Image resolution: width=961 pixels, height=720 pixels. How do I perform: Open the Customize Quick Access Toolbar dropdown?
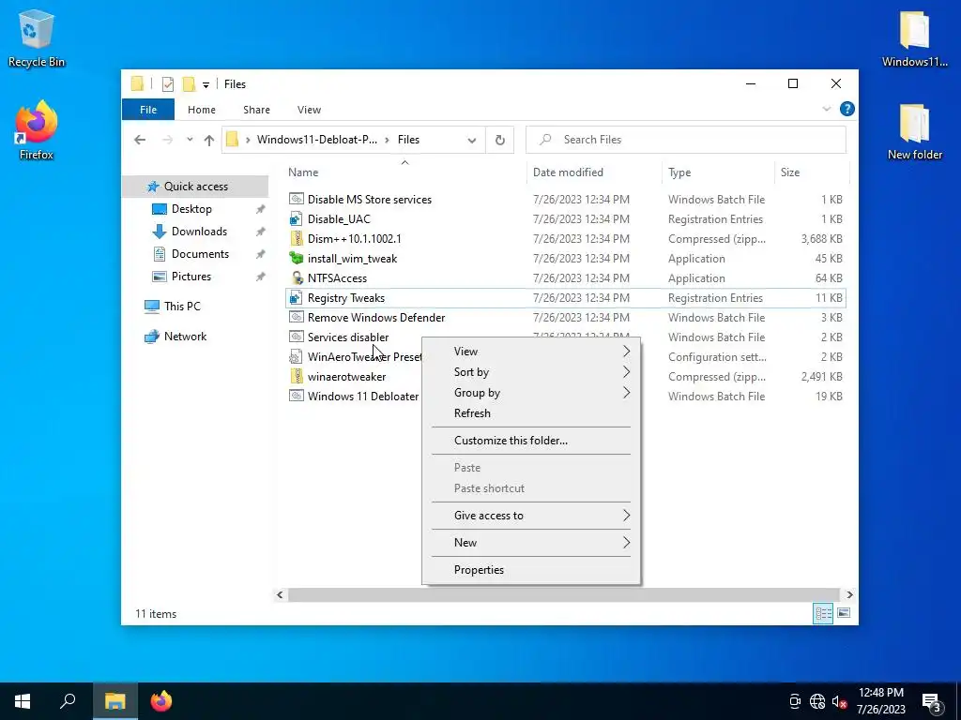206,84
